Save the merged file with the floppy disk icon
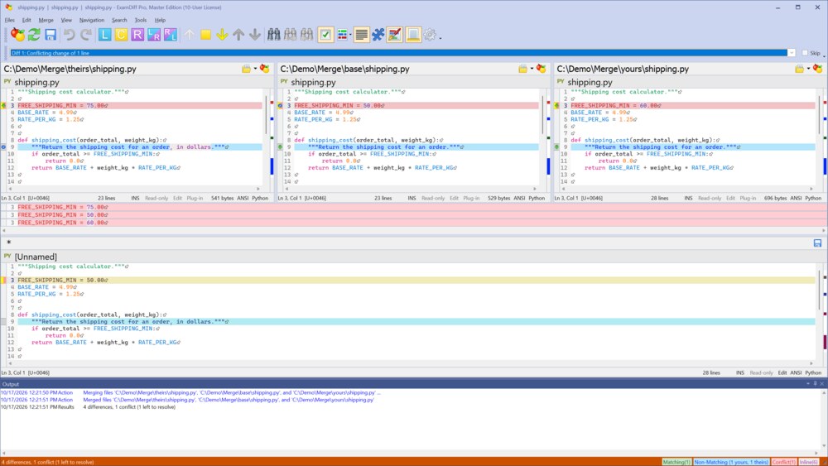Viewport: 828px width, 466px height. coord(51,35)
